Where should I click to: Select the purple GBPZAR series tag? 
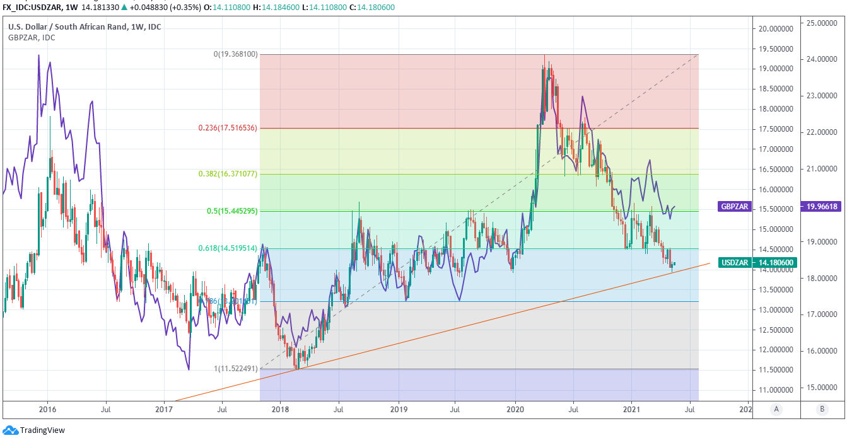click(735, 206)
